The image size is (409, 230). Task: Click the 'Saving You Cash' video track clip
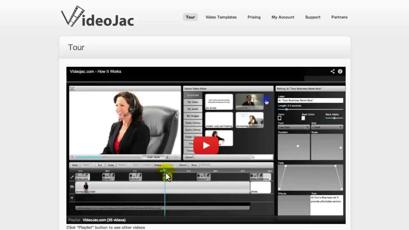click(x=162, y=188)
